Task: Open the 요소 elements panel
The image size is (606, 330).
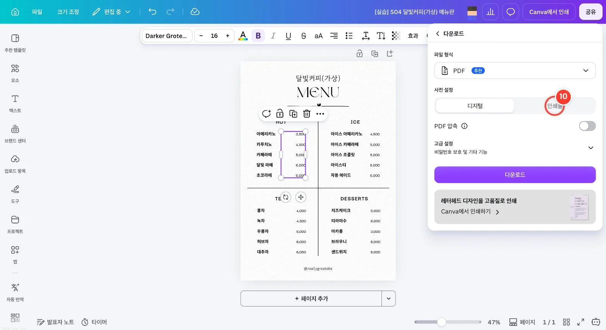Action: [x=15, y=73]
